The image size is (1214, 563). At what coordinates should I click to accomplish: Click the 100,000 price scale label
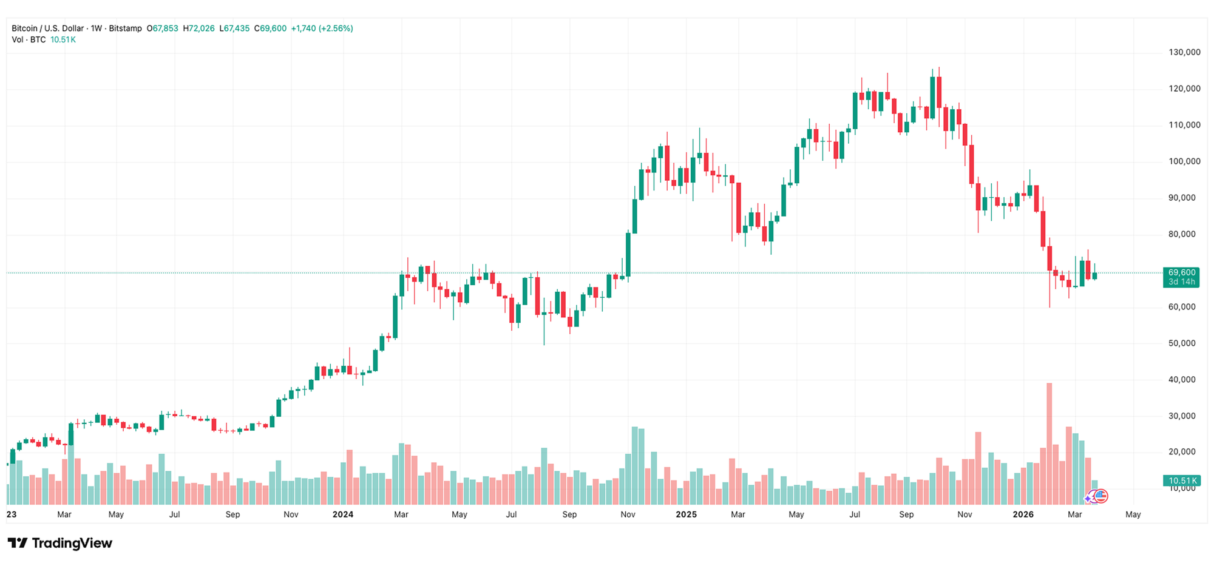click(1184, 161)
